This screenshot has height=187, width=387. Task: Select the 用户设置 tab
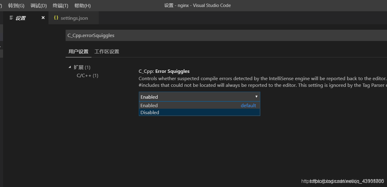(78, 52)
